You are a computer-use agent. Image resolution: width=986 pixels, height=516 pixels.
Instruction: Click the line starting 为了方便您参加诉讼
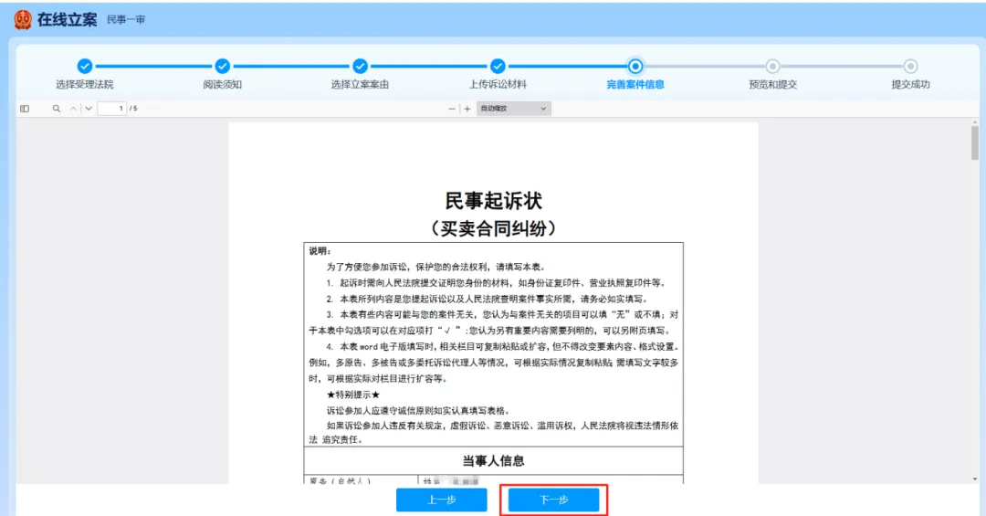point(435,267)
